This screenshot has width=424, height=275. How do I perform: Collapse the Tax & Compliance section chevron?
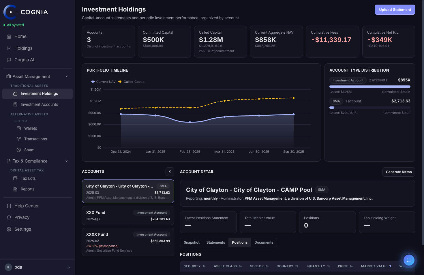point(67,161)
